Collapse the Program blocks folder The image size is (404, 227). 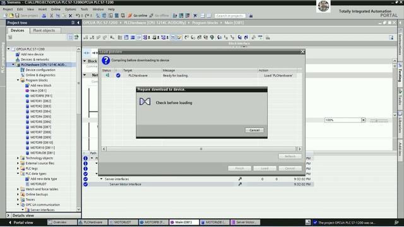coord(18,80)
